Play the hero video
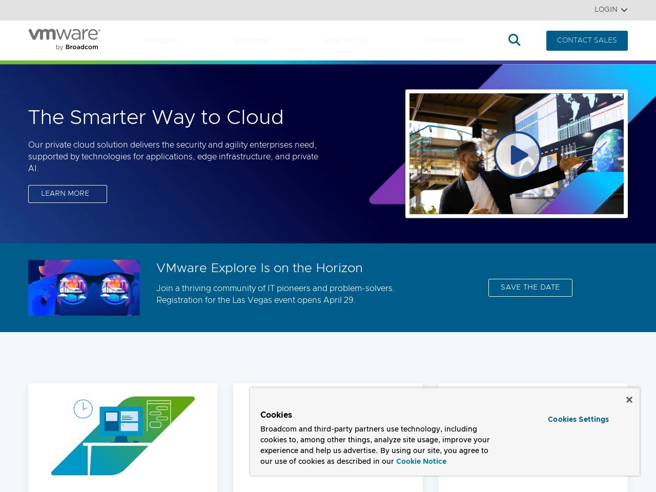The height and width of the screenshot is (492, 656). pyautogui.click(x=517, y=154)
